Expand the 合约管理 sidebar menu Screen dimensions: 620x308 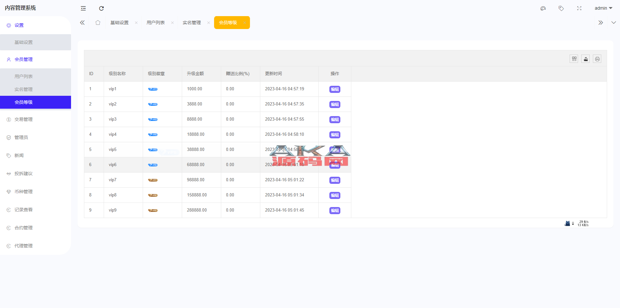point(24,228)
